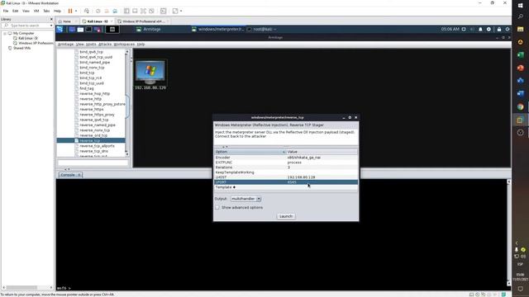Close the Library panel with its X
The height and width of the screenshot is (297, 529).
51,19
